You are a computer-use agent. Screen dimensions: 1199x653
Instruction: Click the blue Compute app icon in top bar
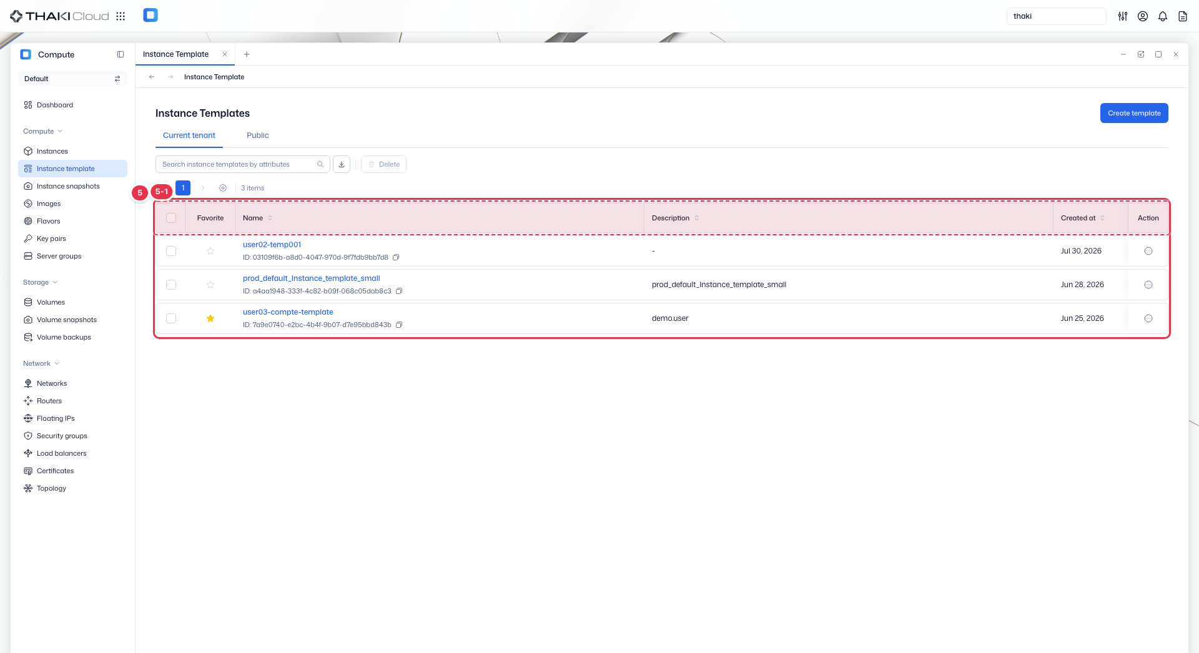point(150,16)
